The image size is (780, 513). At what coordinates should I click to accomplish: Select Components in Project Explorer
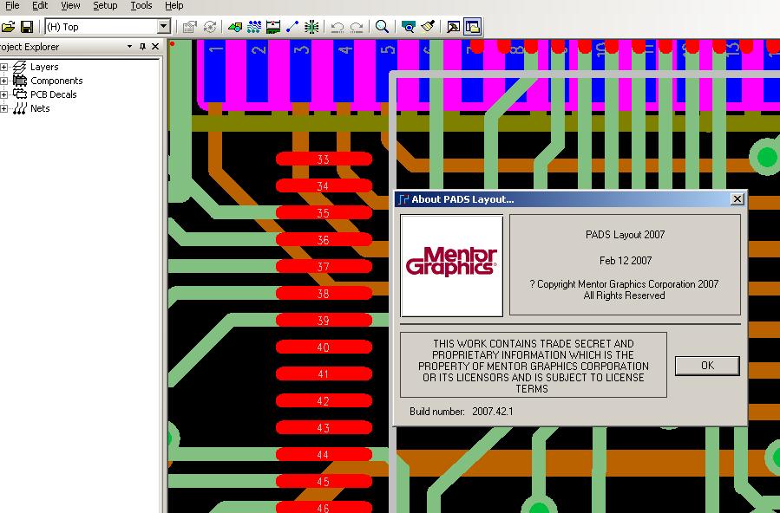(56, 81)
